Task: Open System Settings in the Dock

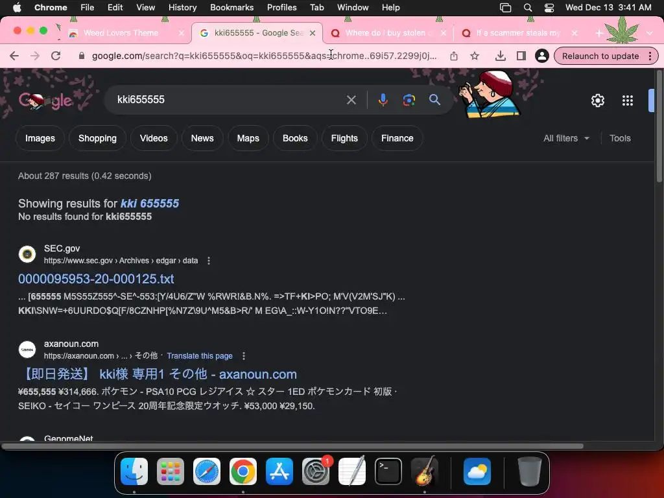Action: (x=316, y=471)
